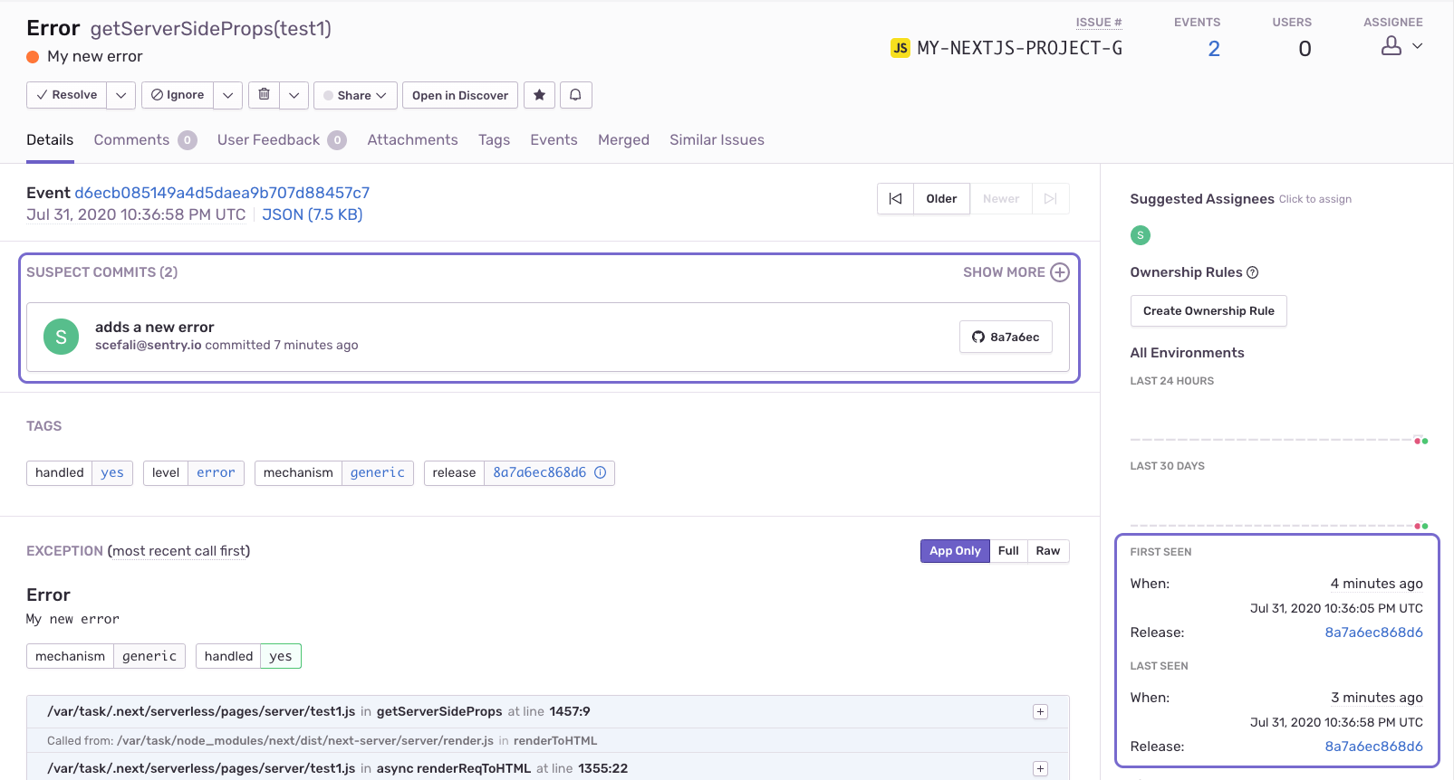Open commit 8a7a6ec on GitHub

click(x=1006, y=337)
